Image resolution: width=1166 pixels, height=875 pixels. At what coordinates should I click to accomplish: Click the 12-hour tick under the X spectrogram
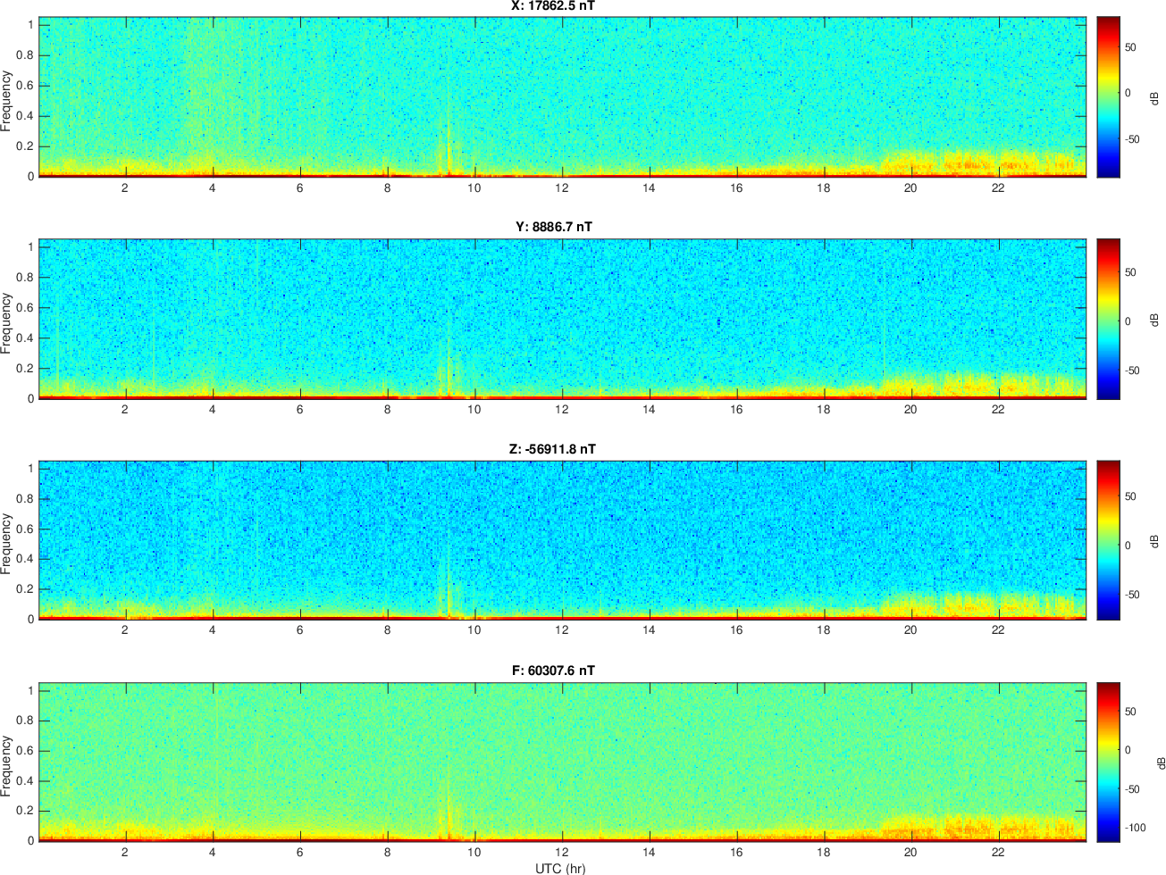click(561, 188)
